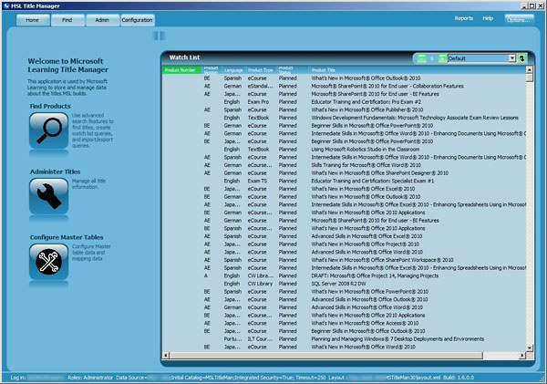Select the 'SQL Server 2008 R2 DW' row

click(x=345, y=284)
